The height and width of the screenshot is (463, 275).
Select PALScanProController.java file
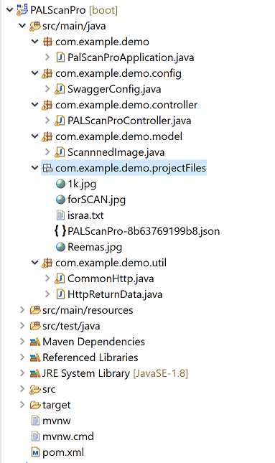tap(129, 121)
